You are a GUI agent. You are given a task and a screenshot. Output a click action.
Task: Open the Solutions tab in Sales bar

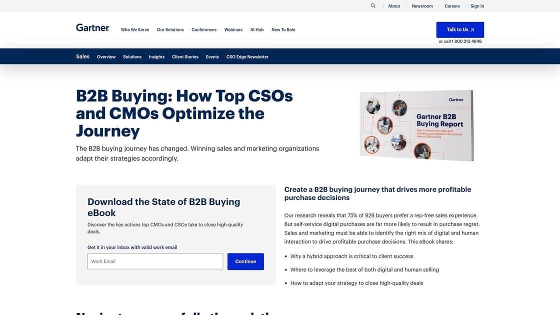coord(132,57)
